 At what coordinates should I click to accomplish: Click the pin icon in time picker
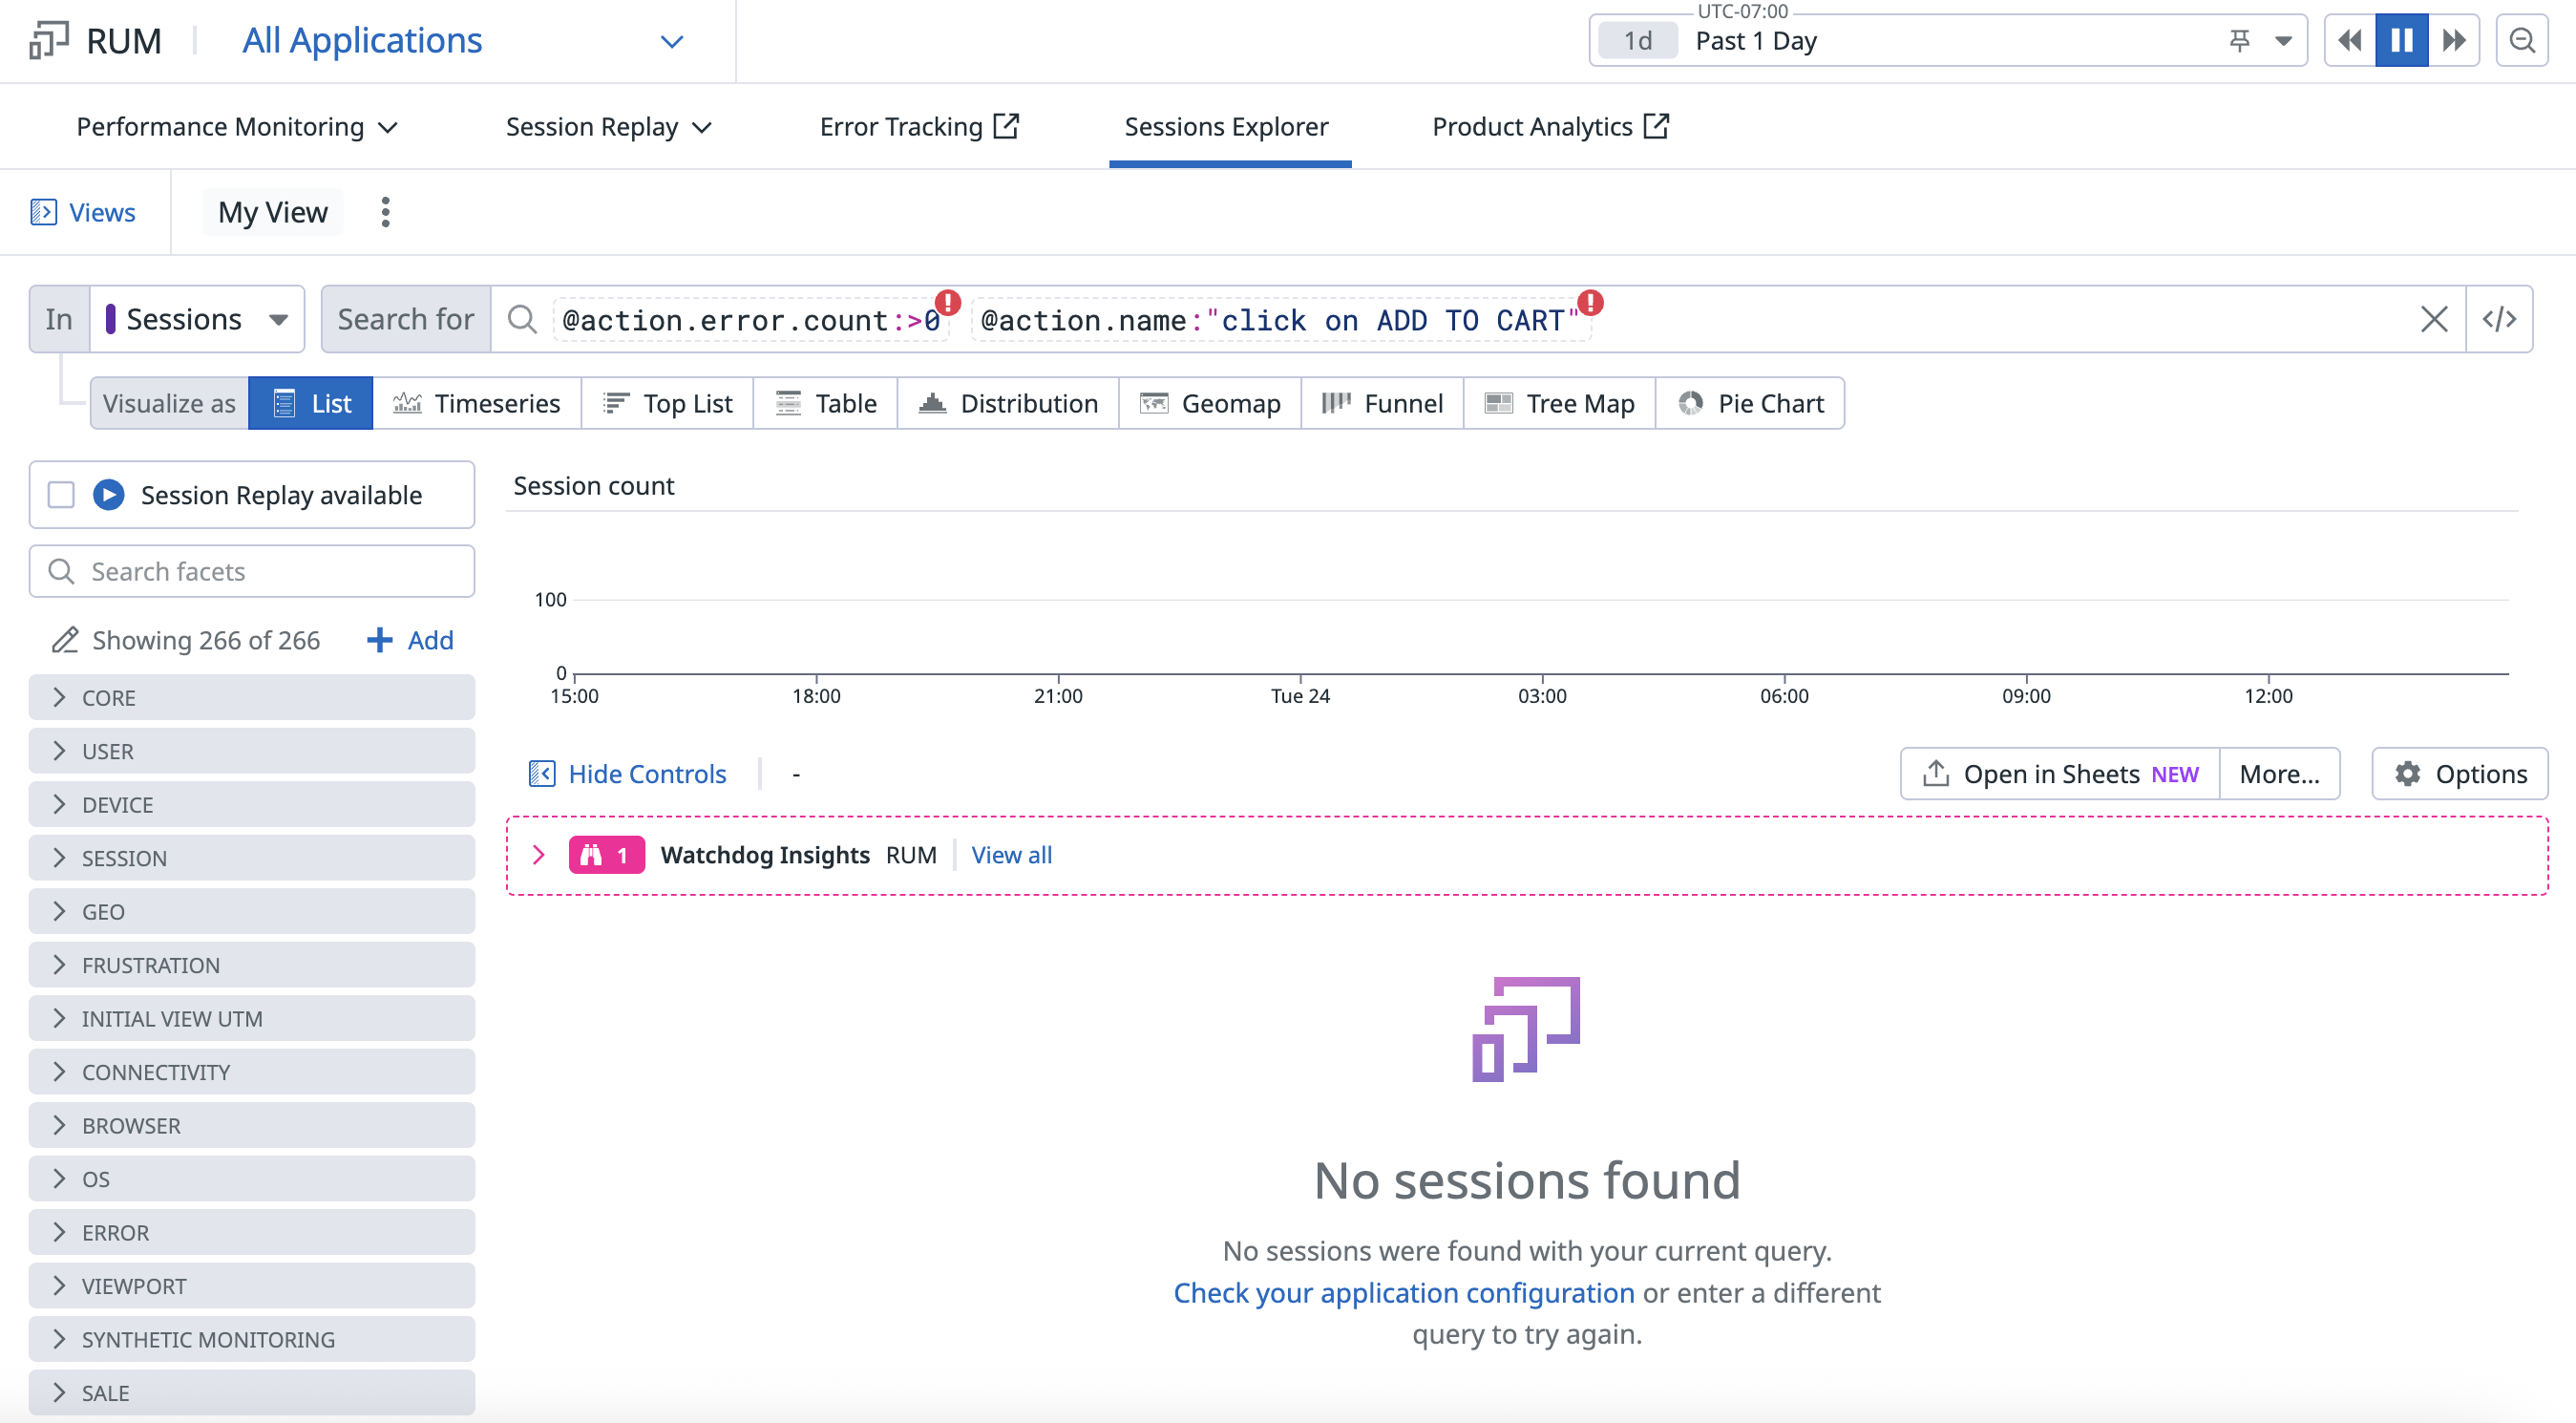point(2240,41)
